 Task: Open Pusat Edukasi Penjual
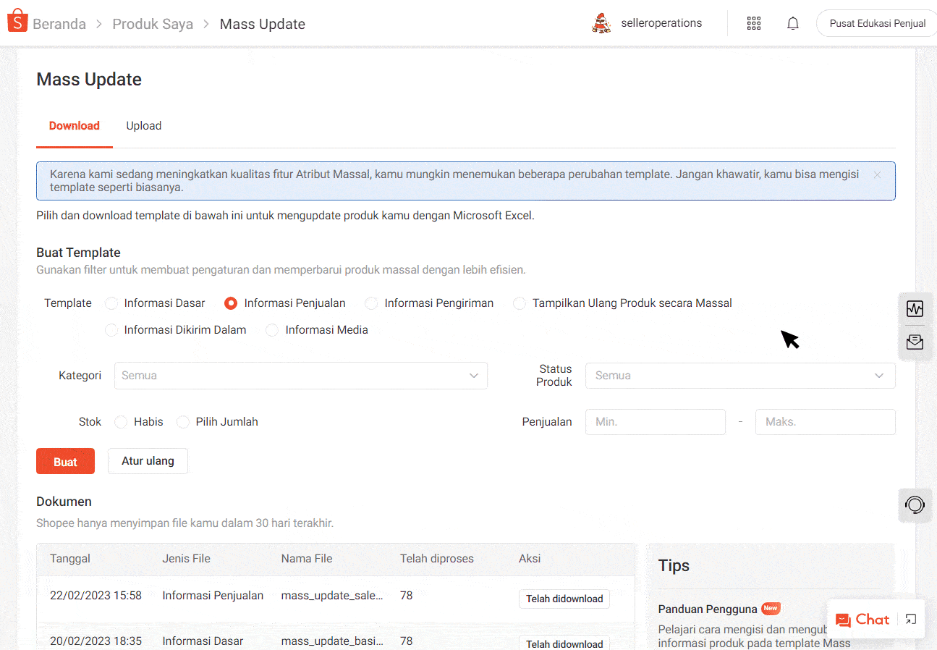pos(877,23)
